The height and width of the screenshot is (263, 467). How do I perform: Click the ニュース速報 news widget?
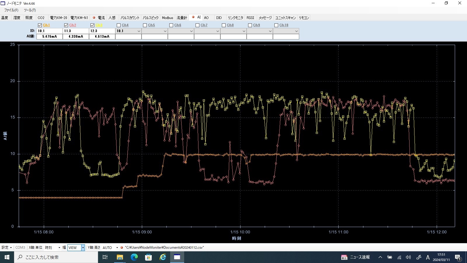click(x=356, y=257)
